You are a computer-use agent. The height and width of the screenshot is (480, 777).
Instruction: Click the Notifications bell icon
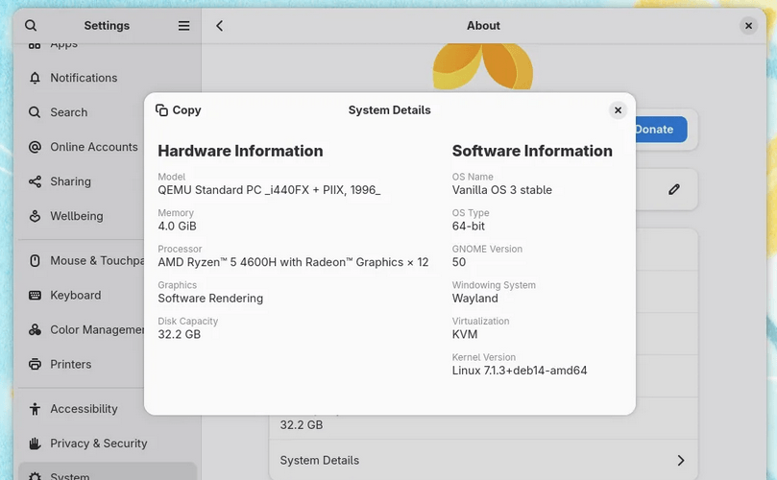(x=35, y=78)
